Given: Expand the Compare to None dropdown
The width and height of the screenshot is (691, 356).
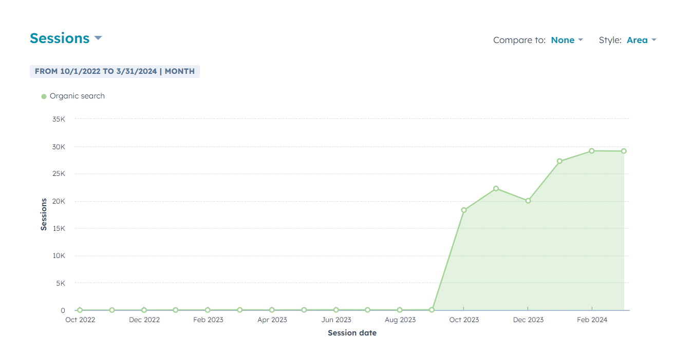Looking at the screenshot, I should (566, 40).
